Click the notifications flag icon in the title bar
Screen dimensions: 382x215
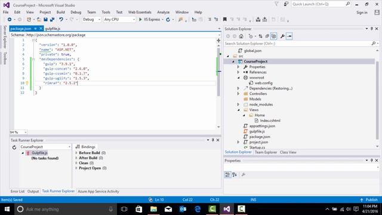click(x=276, y=4)
